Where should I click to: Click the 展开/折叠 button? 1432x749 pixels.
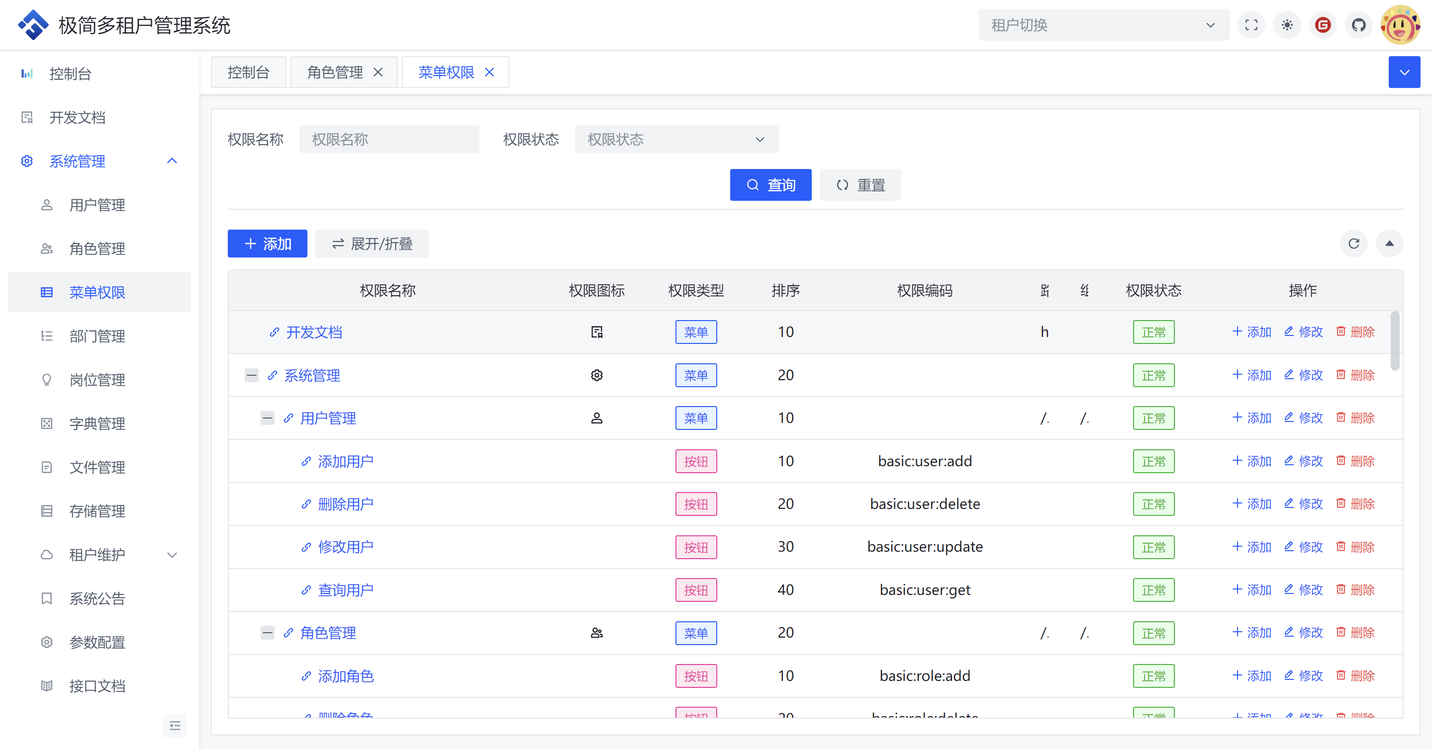point(372,244)
